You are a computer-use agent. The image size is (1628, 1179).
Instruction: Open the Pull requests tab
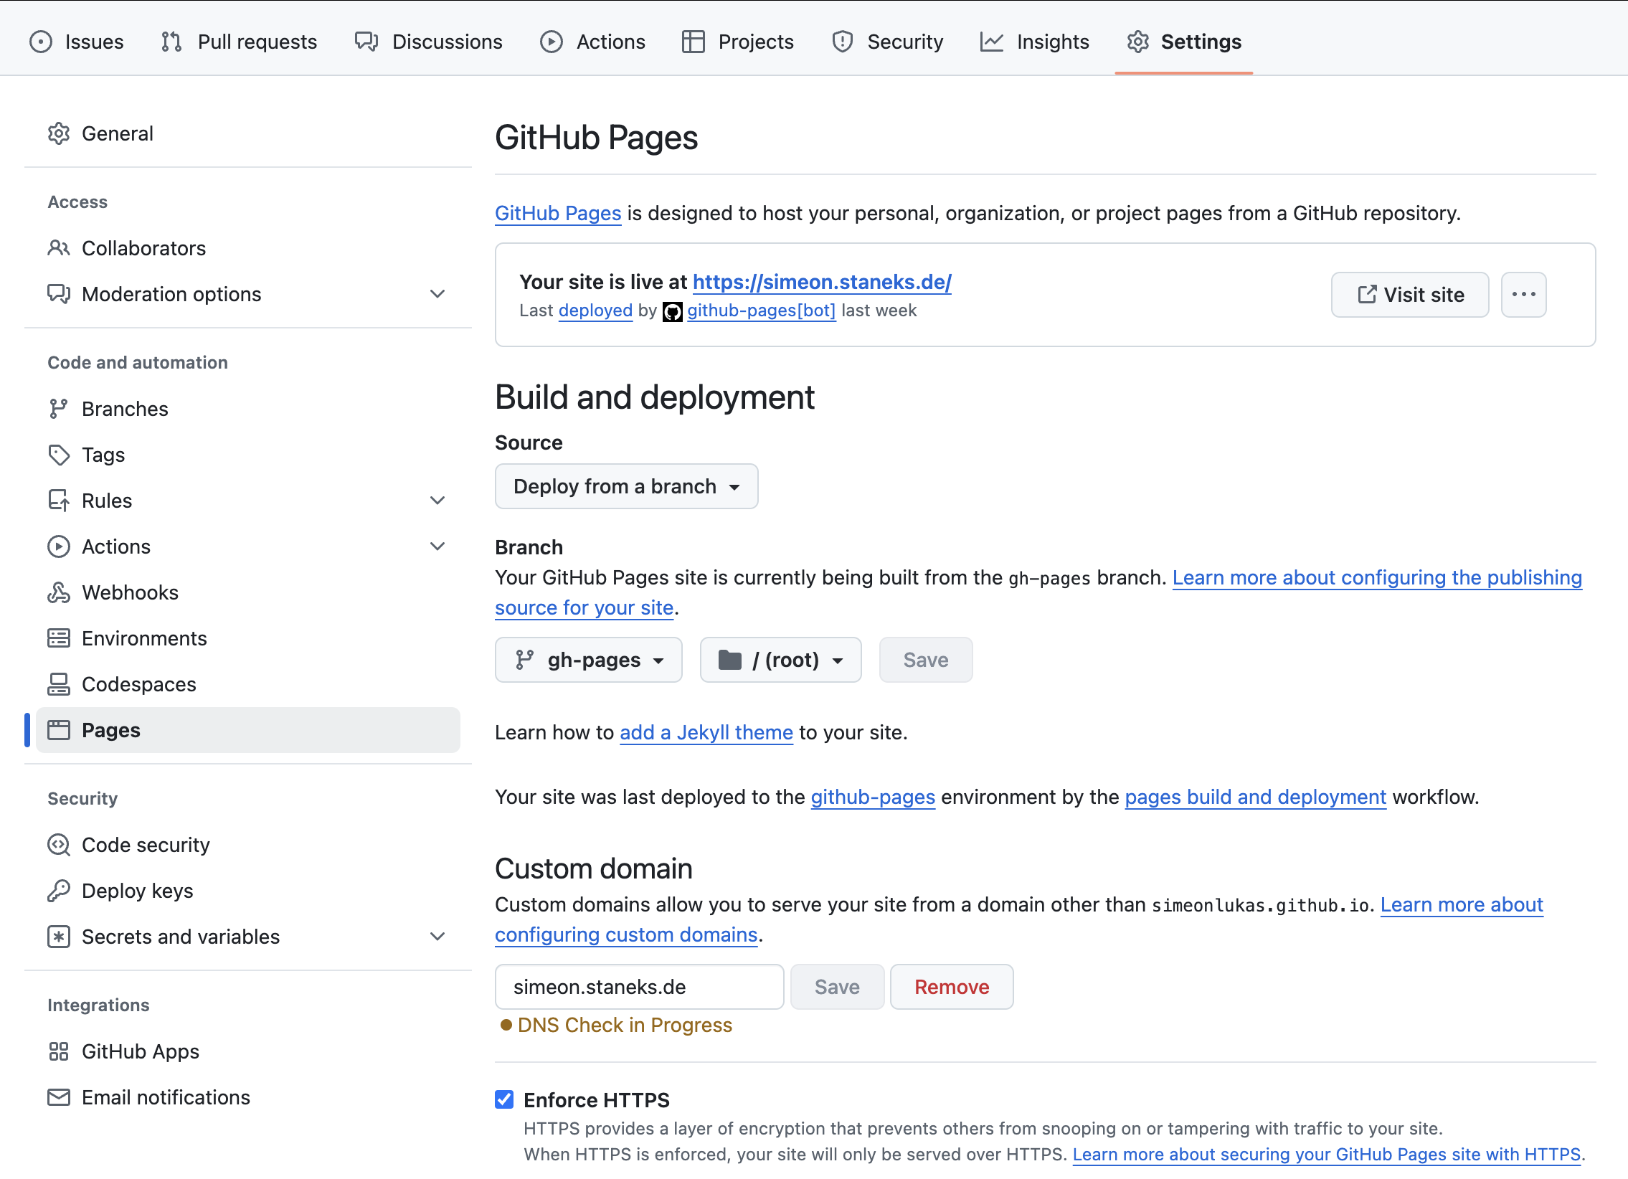click(x=239, y=42)
